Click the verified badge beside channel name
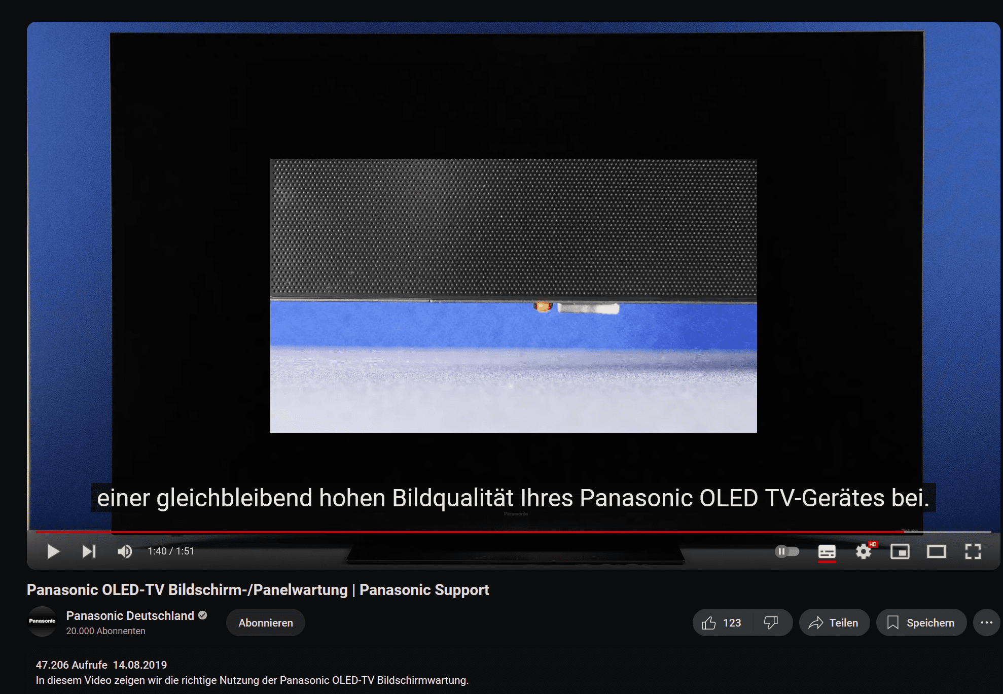 (203, 615)
